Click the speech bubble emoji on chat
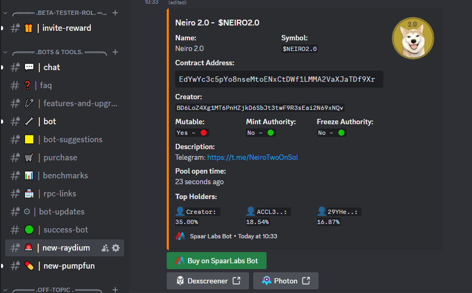This screenshot has height=293, width=472. click(x=29, y=67)
